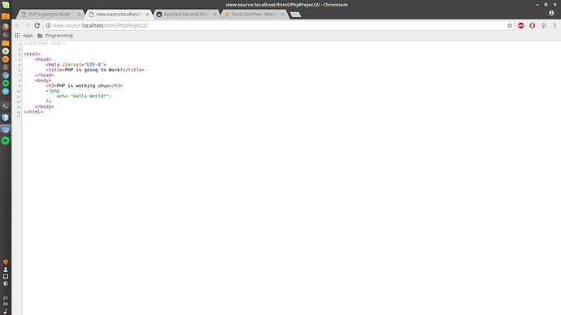Image resolution: width=561 pixels, height=315 pixels.
Task: Click the grayed-out extension icon near the menu
Action: tap(543, 25)
